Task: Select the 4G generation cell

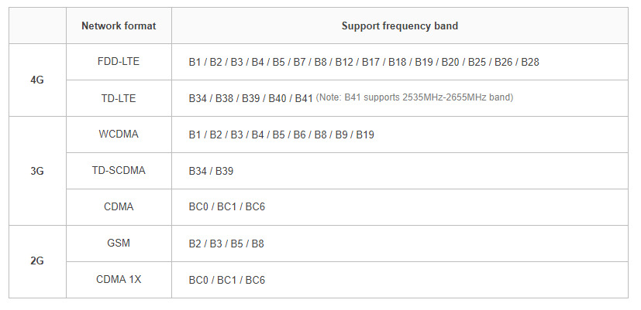Action: (x=37, y=80)
